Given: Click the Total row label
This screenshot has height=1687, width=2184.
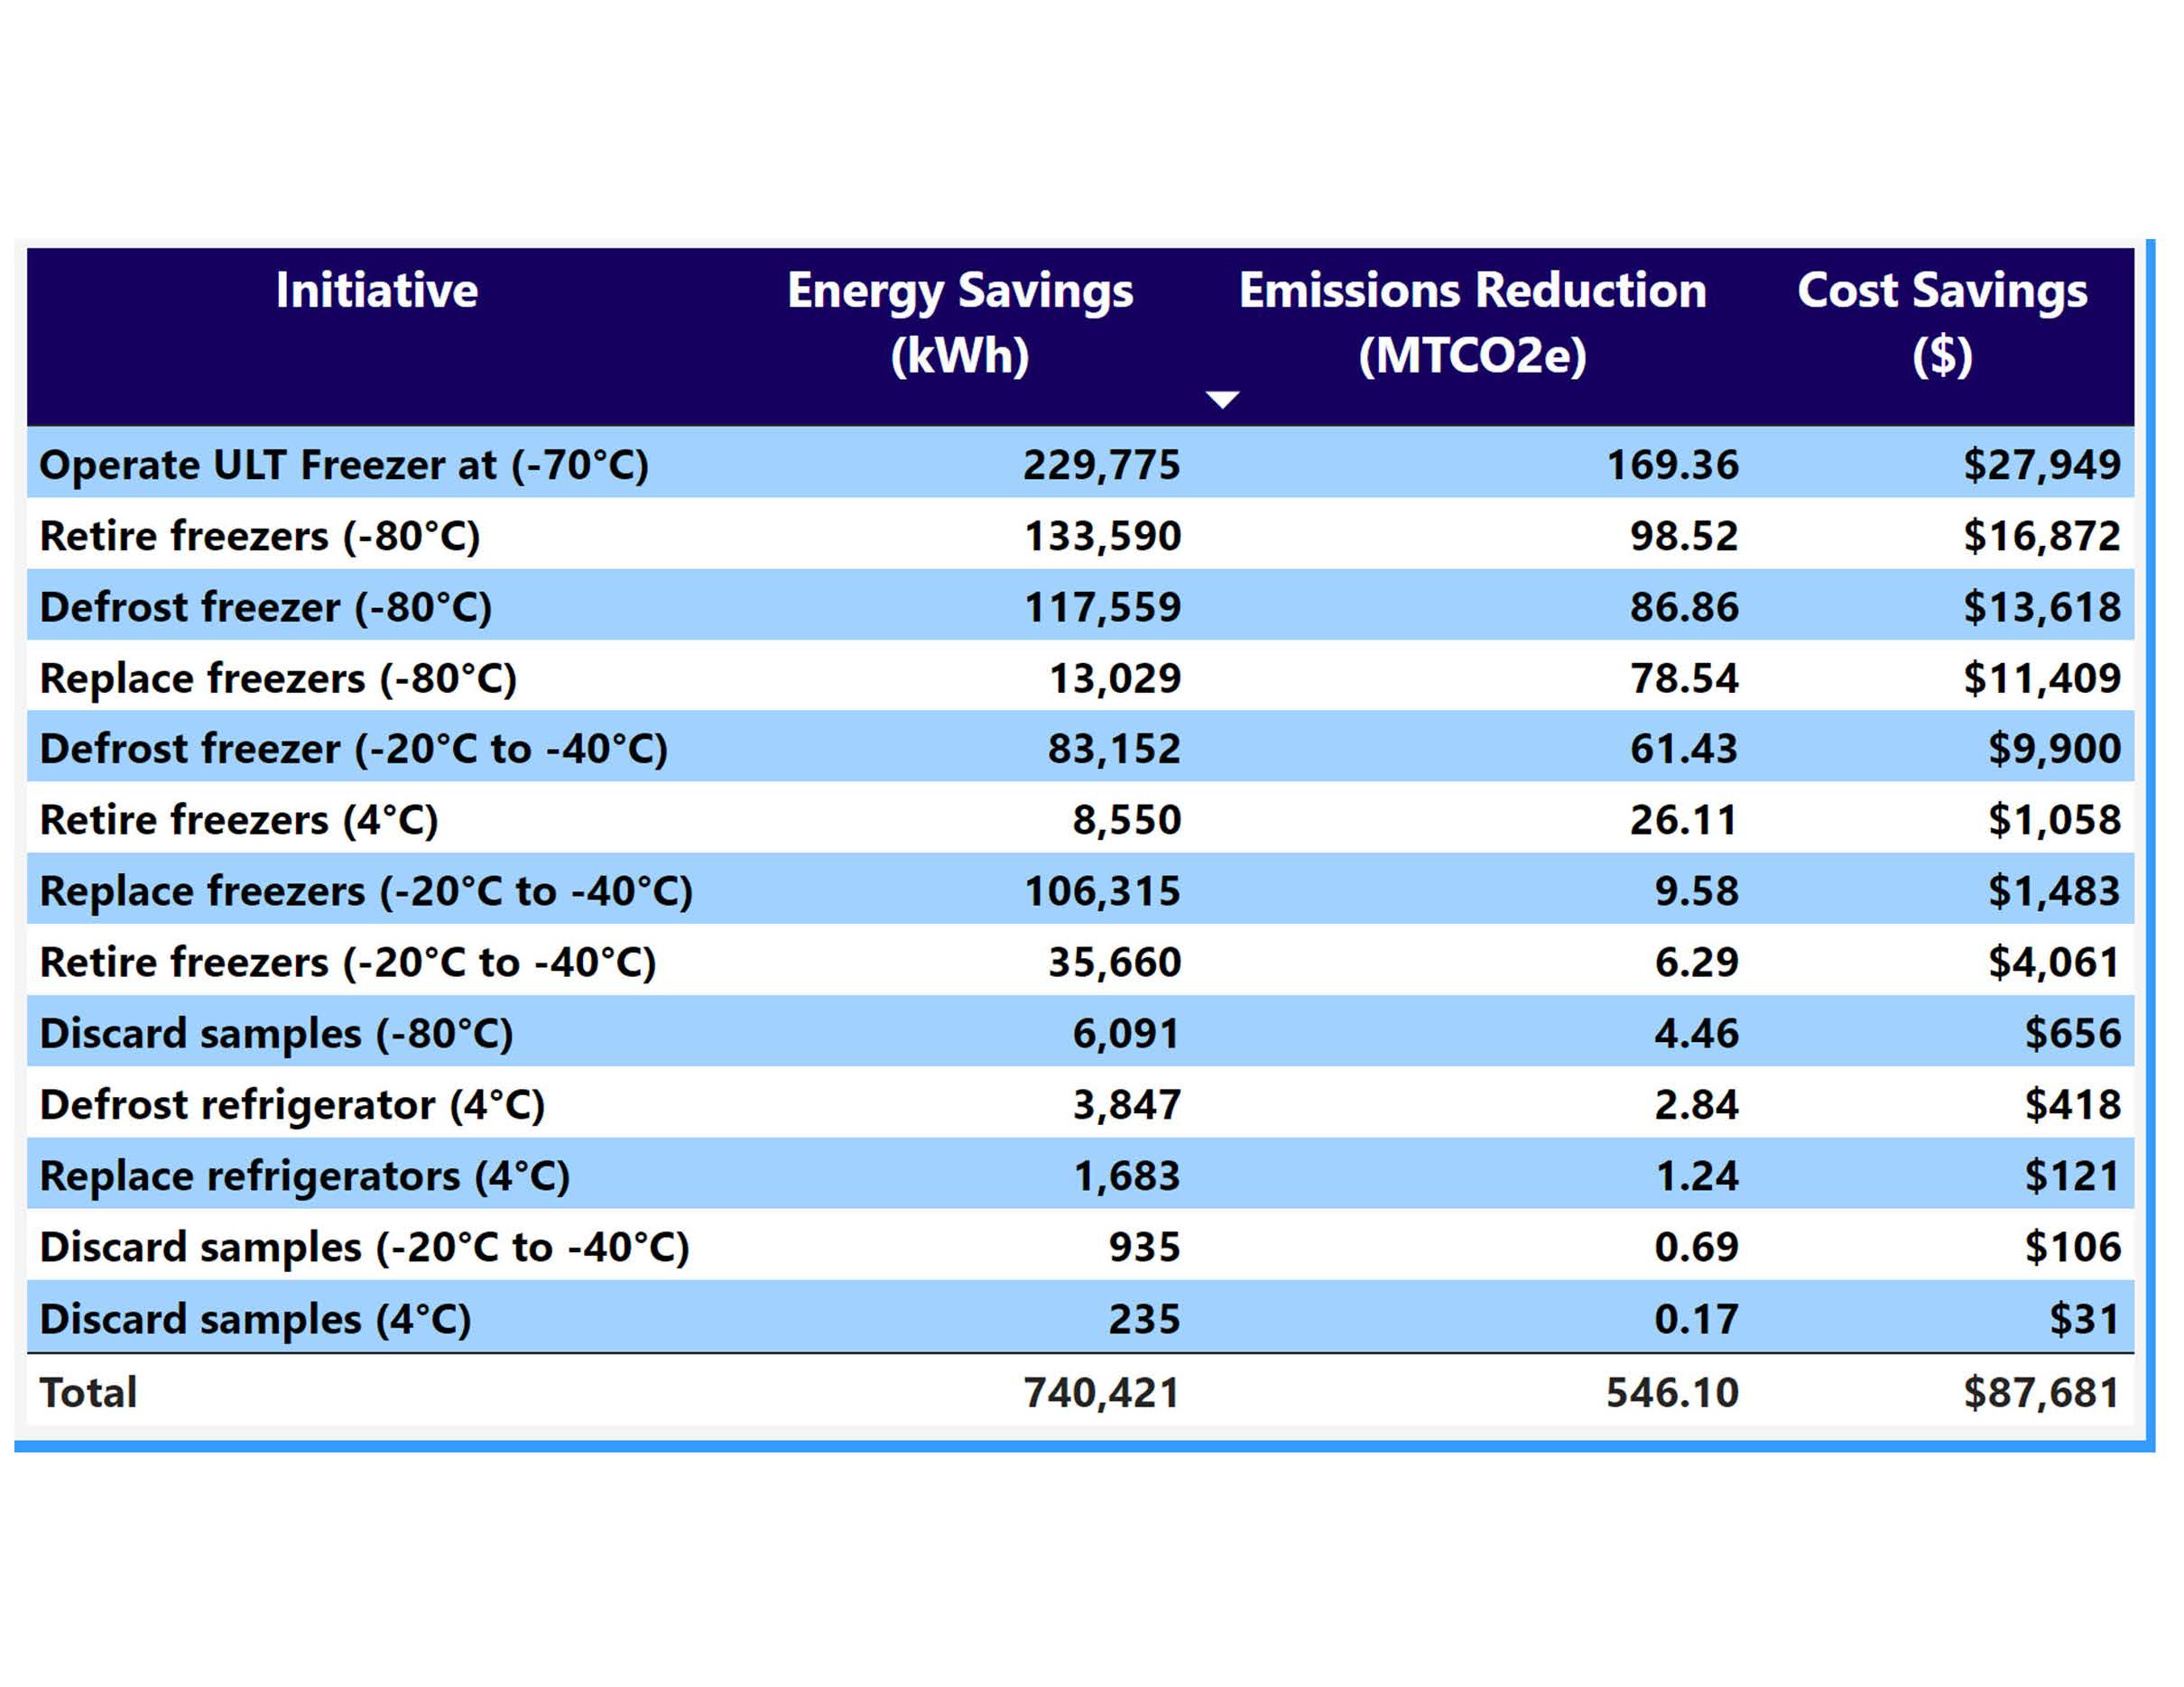Looking at the screenshot, I should pyautogui.click(x=88, y=1393).
